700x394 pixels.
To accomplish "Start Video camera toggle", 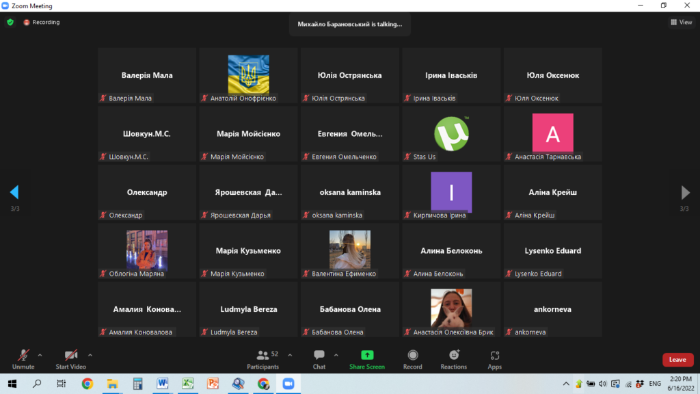I will 71,358.
